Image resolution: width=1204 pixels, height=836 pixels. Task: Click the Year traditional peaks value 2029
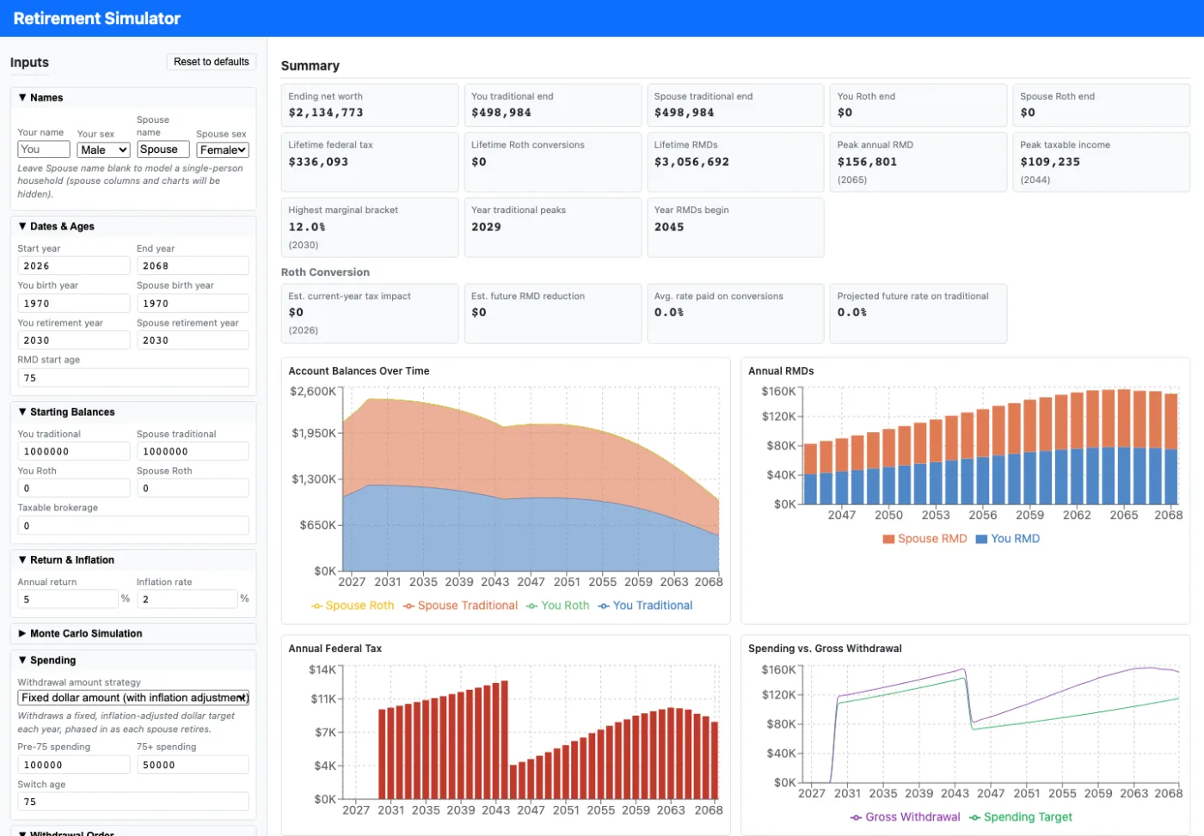pyautogui.click(x=486, y=227)
